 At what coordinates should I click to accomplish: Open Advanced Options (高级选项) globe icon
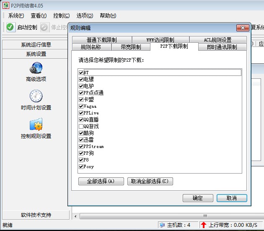(36, 68)
